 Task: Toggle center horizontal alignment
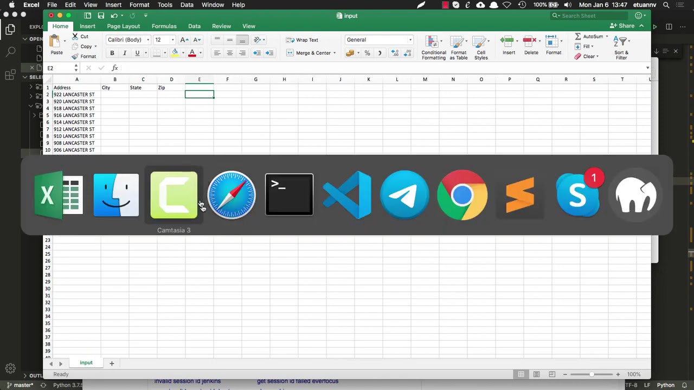coord(229,53)
